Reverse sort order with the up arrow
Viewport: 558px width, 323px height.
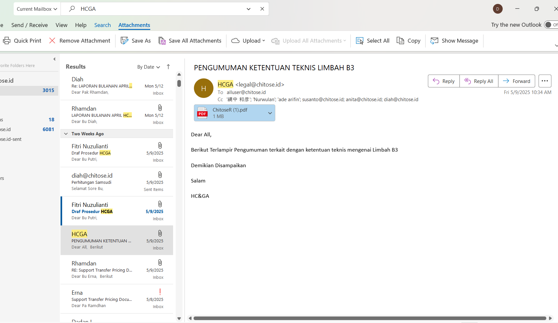coord(168,67)
